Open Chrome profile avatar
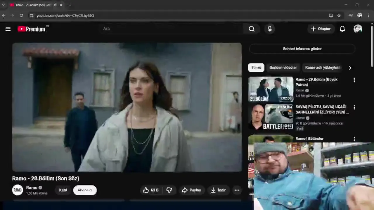This screenshot has width=374, height=210. coord(360,15)
